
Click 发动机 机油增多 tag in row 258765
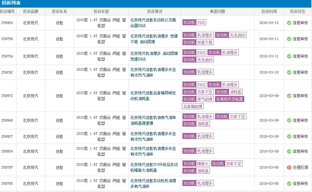click(198, 183)
